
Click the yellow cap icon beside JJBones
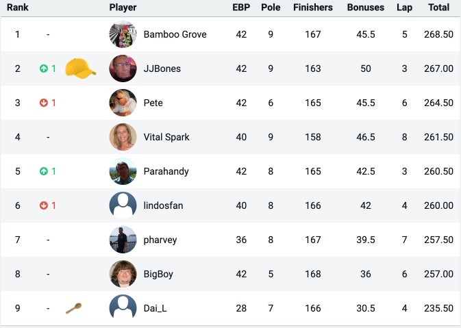[x=81, y=68]
